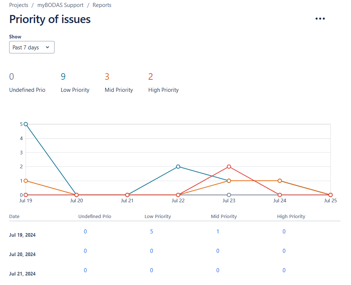Select the High Priority peak on Jul 23
The width and height of the screenshot is (351, 285).
(x=229, y=166)
